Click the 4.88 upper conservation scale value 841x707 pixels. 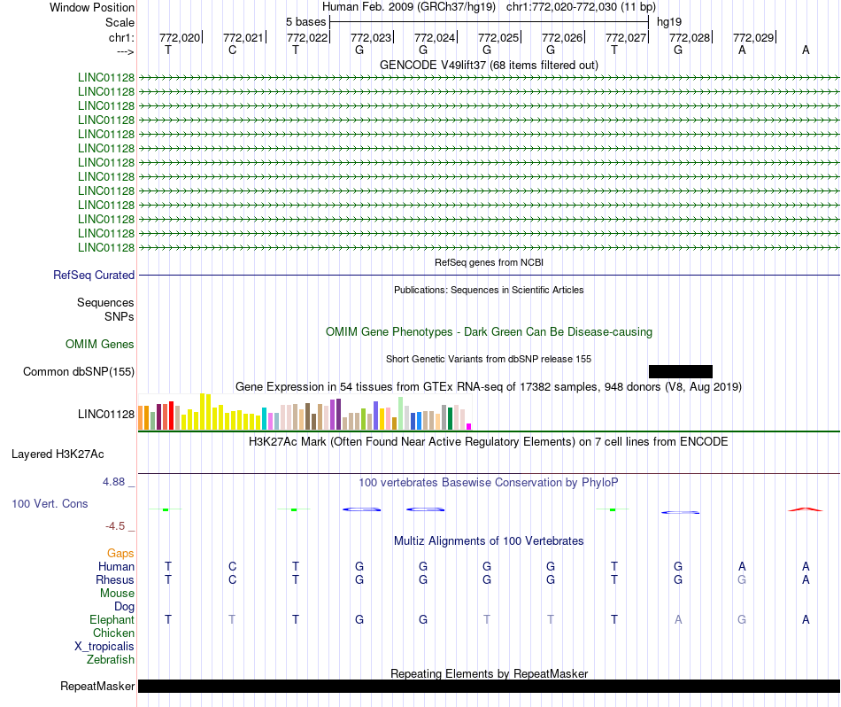pos(113,482)
